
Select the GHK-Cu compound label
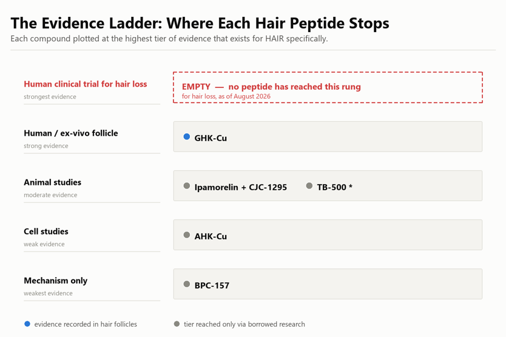[x=211, y=138]
